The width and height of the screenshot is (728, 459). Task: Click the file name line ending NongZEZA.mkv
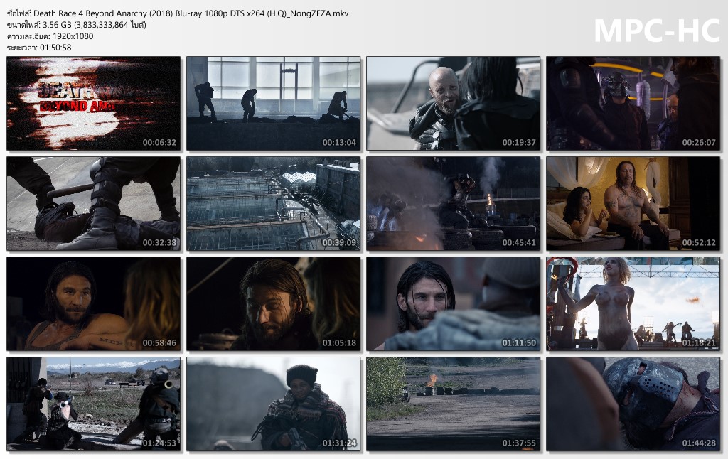pyautogui.click(x=178, y=13)
